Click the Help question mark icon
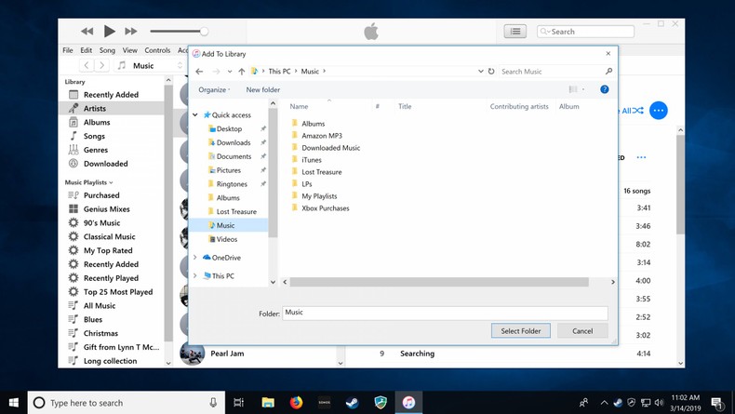The width and height of the screenshot is (735, 414). 604,89
